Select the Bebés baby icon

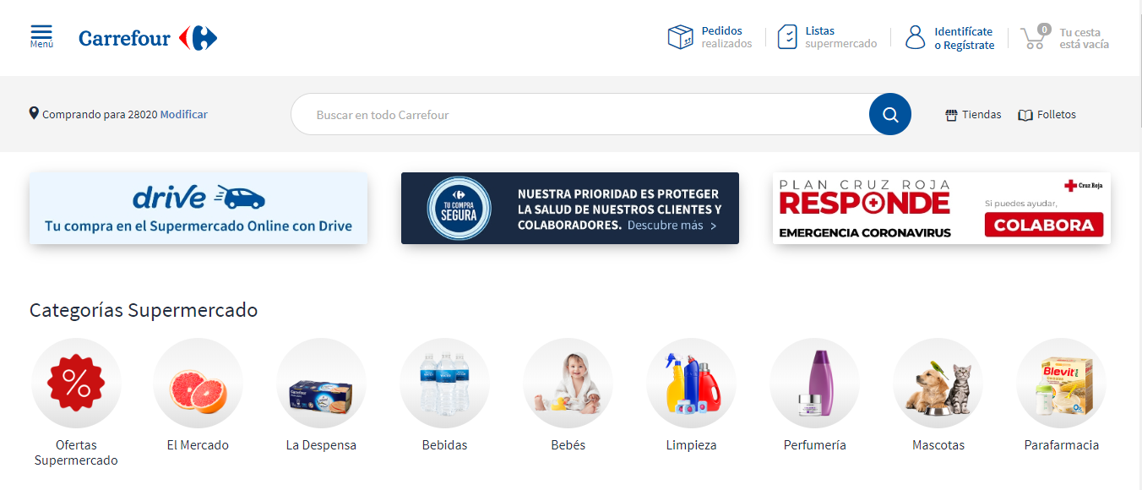pos(568,384)
